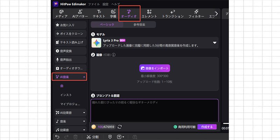Switch to ベーシック mode tab
This screenshot has width=280, height=140.
click(107, 24)
